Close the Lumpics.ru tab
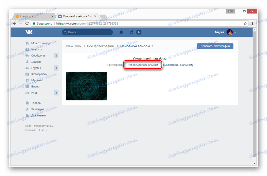 52,16
